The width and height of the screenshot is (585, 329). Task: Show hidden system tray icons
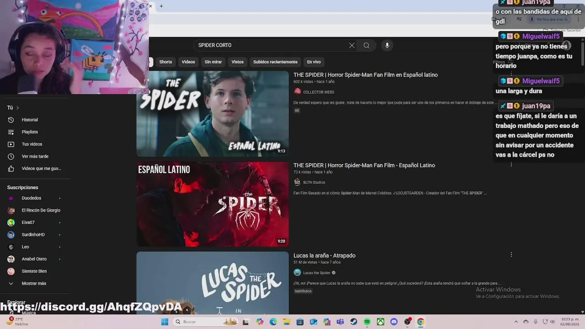(516, 322)
